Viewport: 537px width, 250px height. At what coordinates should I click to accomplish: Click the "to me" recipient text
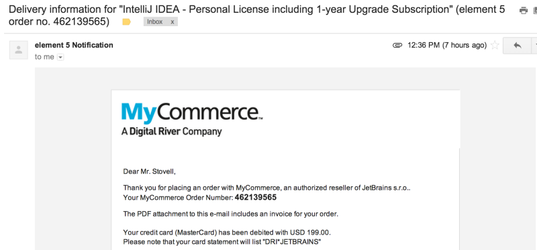click(x=44, y=57)
